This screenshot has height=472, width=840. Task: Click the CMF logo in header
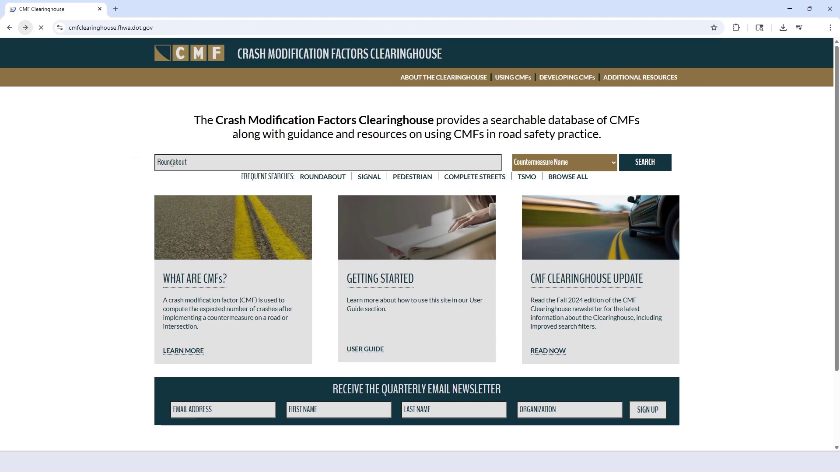[x=189, y=53]
